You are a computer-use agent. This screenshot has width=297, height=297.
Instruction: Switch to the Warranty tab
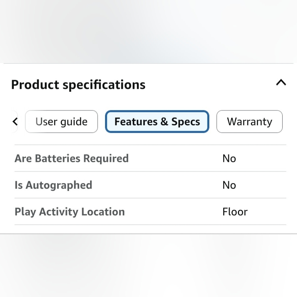tap(249, 121)
